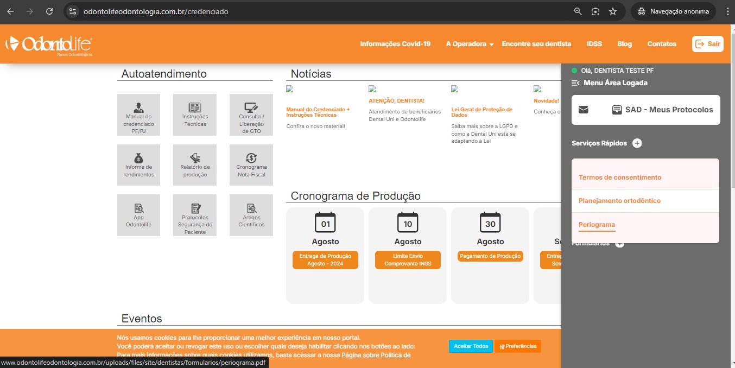The width and height of the screenshot is (735, 368).
Task: Click the Google Lens icon in address bar
Action: 595,11
